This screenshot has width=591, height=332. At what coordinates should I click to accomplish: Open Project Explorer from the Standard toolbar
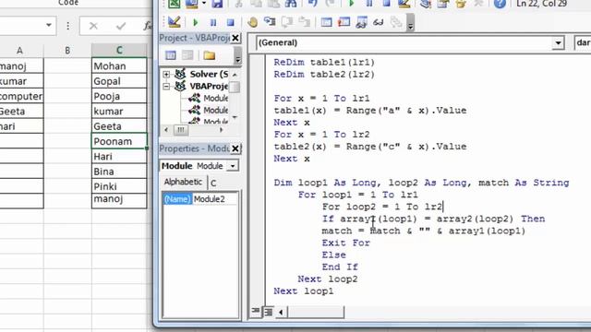point(426,4)
